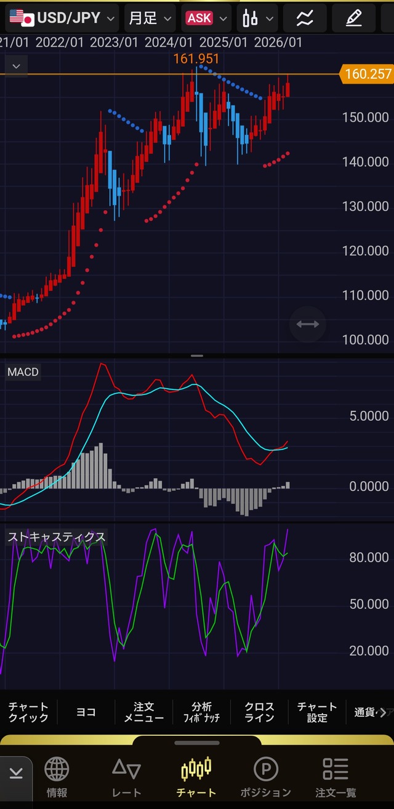Screen dimensions: 394x809
Task: Go to the ポジション positions tab
Action: click(265, 777)
